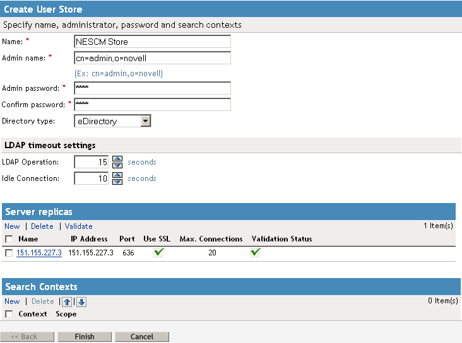
Task: Click the LDAP Operation increase arrow
Action: [117, 159]
